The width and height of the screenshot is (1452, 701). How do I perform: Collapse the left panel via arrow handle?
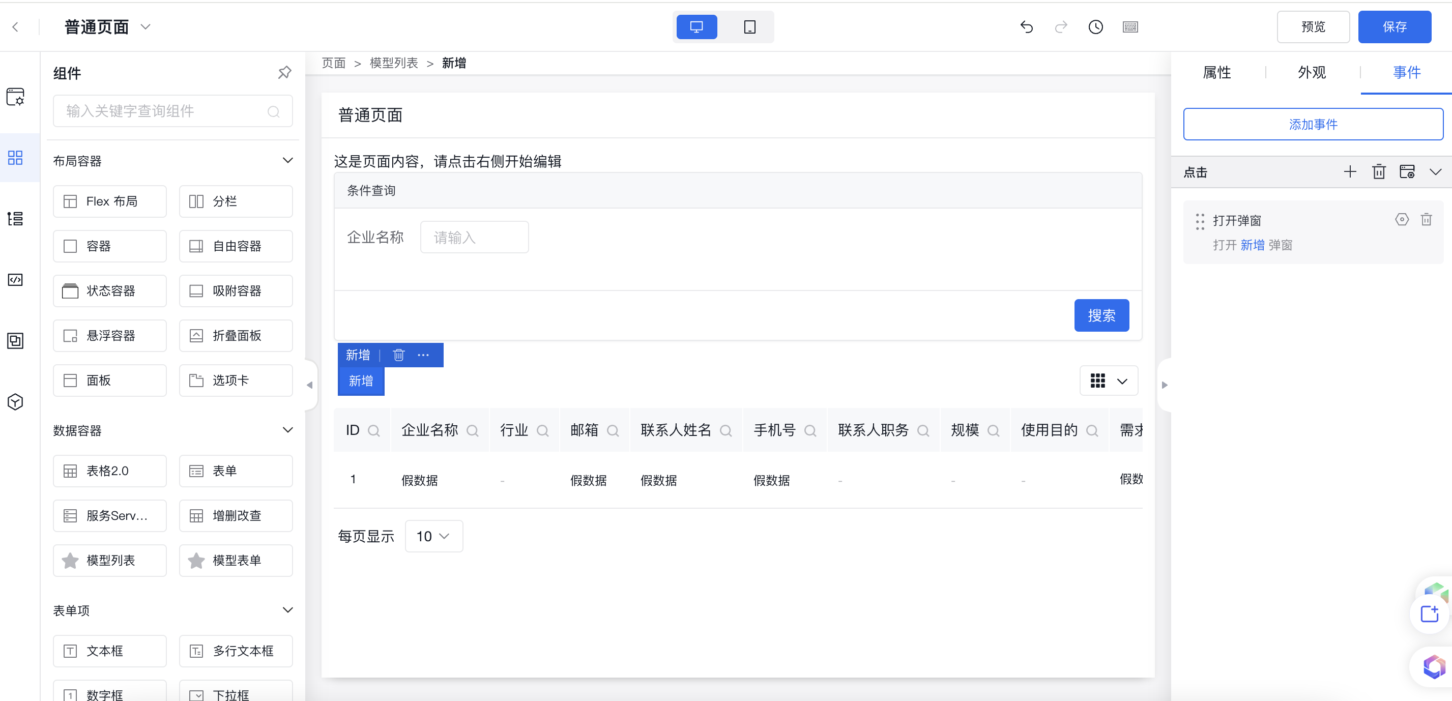click(309, 385)
